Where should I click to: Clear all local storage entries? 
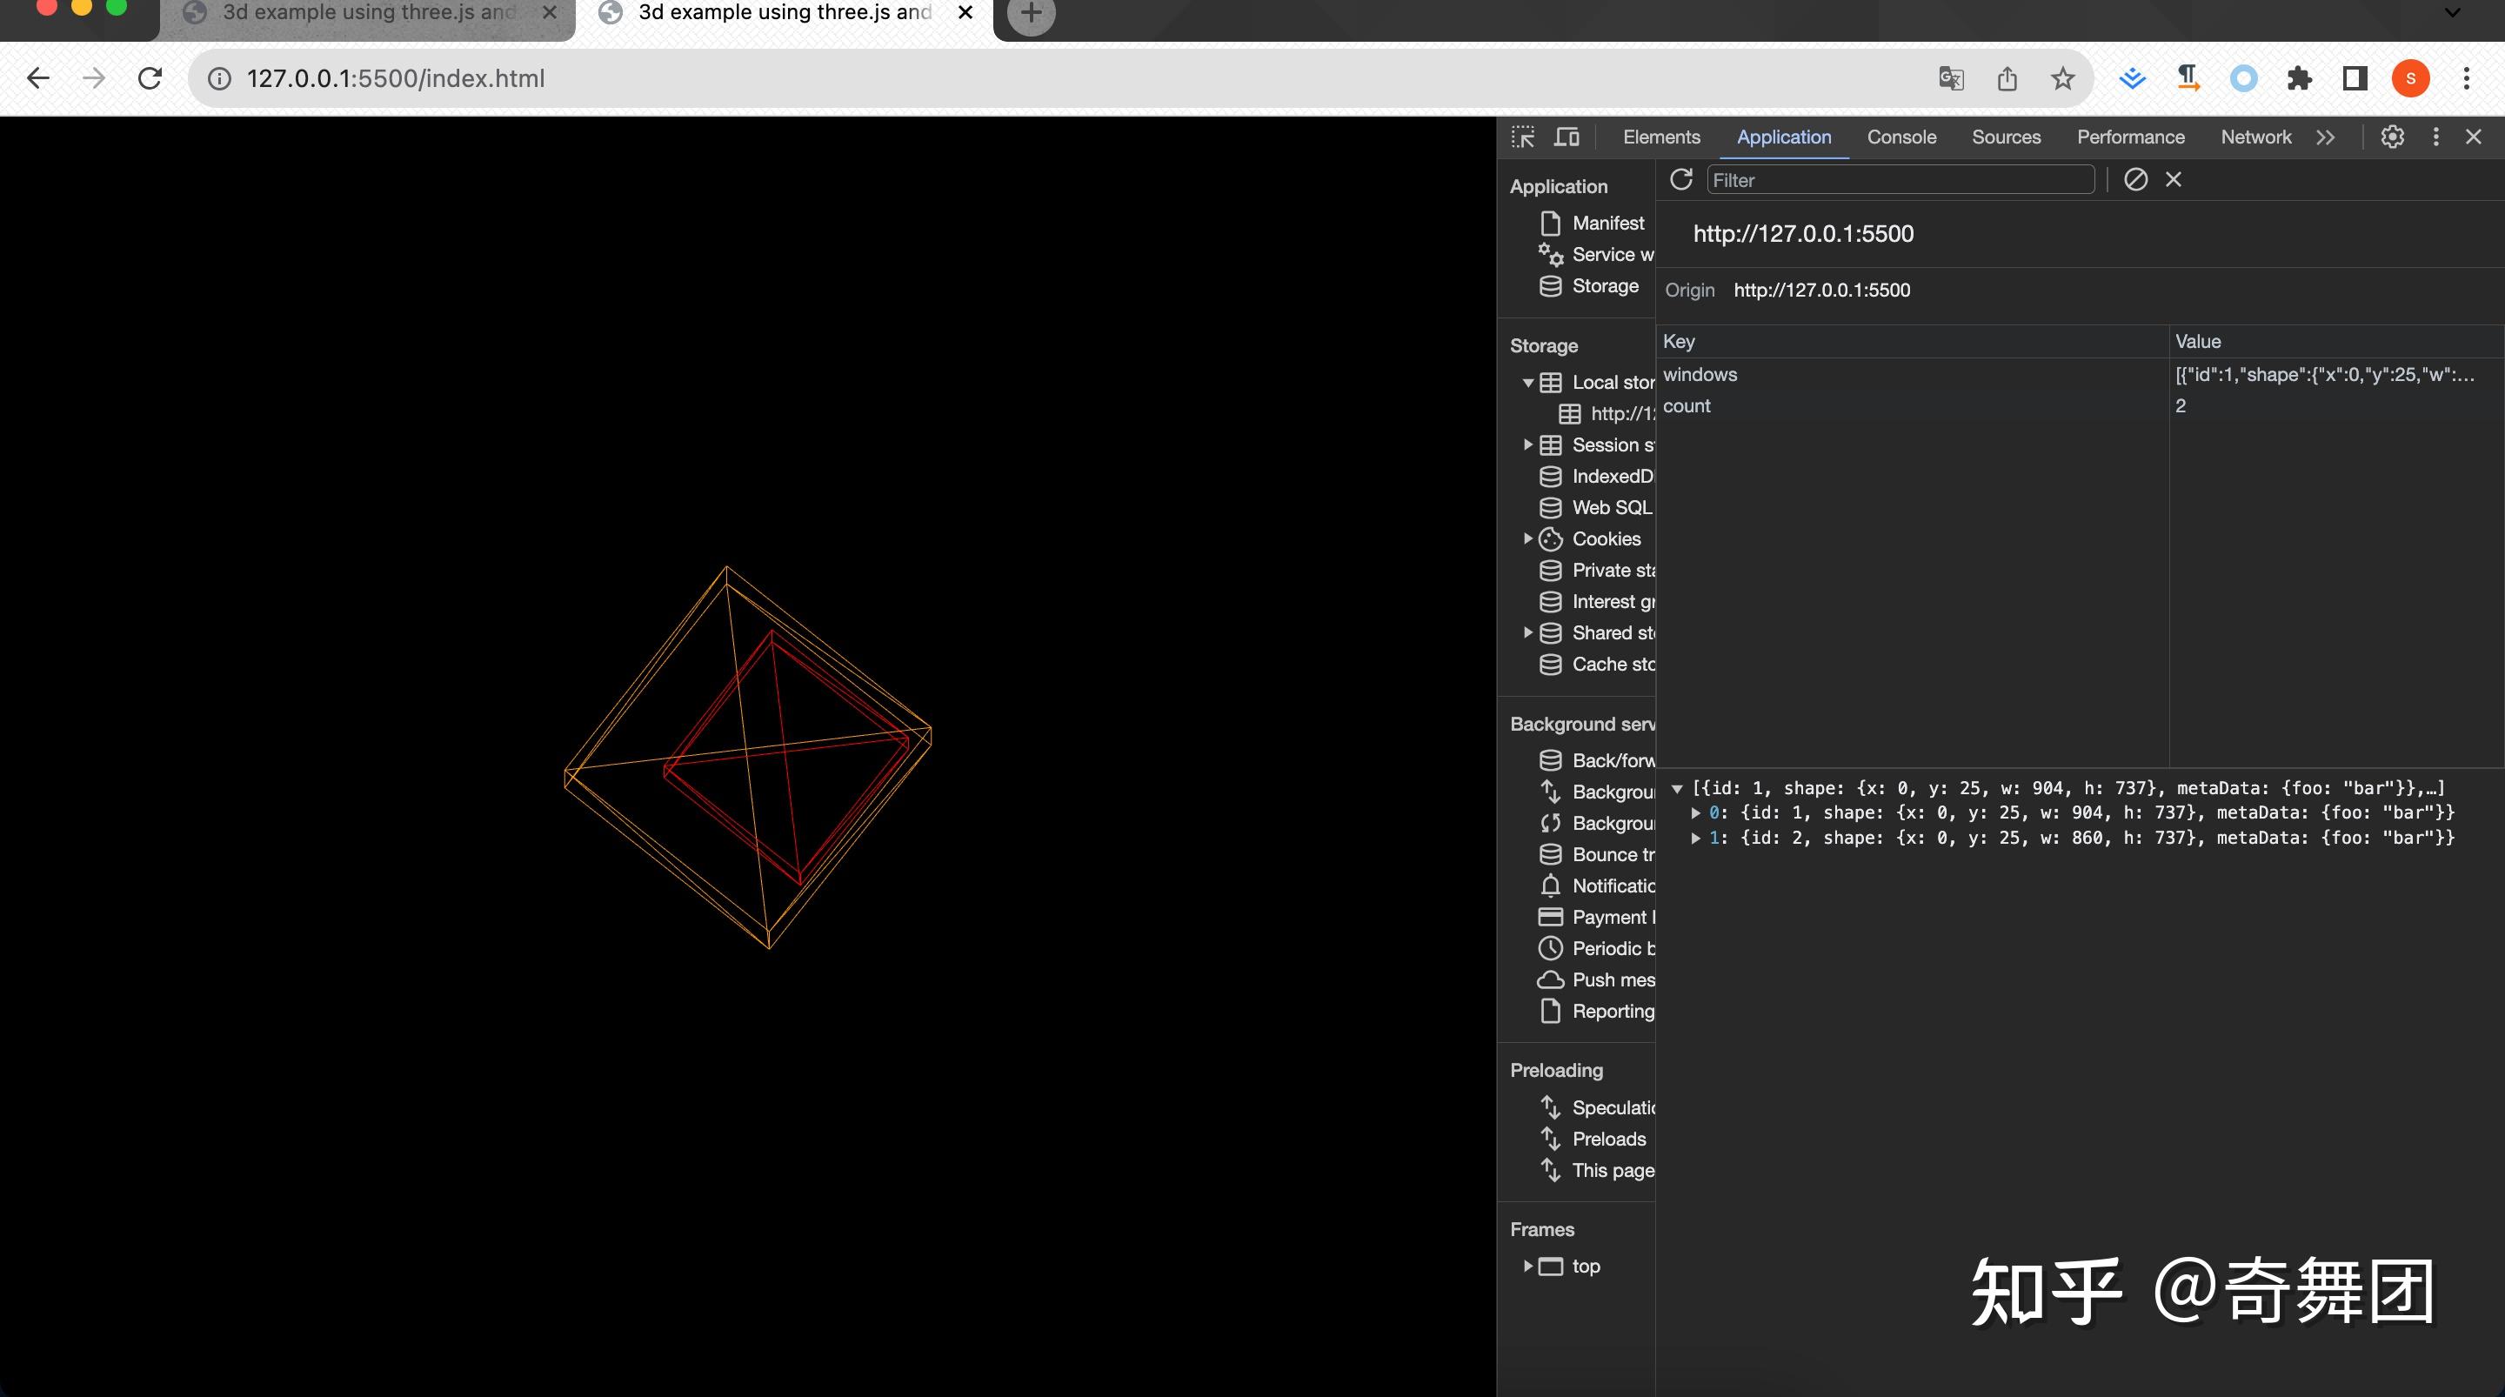2135,180
